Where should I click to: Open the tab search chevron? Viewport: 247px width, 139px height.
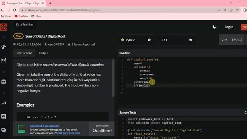(230, 3)
